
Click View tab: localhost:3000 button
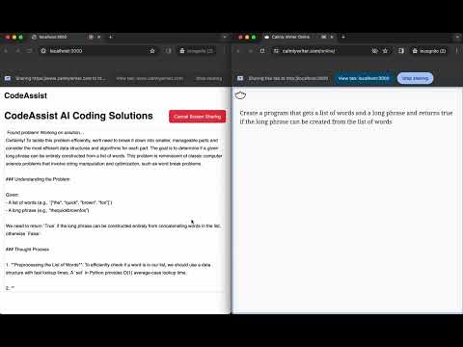click(x=364, y=78)
